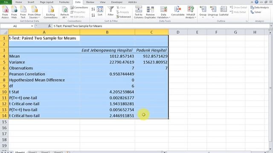The height and width of the screenshot is (153, 273).
Task: Switch to Developer tab
Action: pyautogui.click(x=116, y=2)
